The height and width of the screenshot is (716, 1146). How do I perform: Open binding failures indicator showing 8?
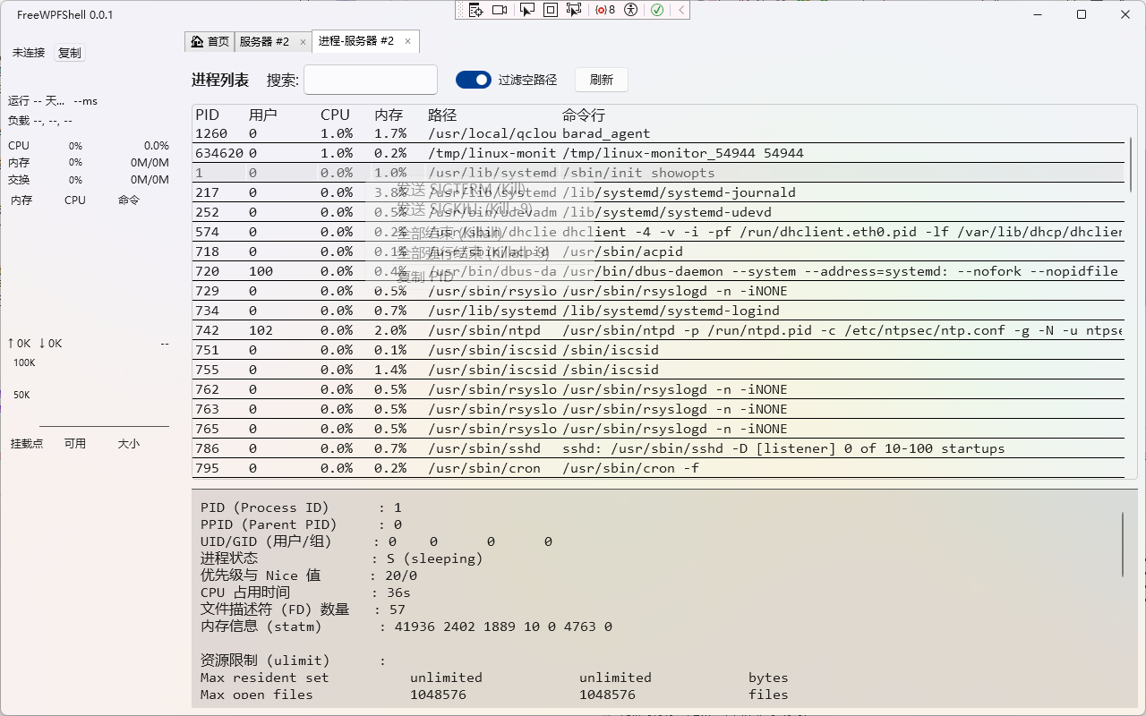click(x=605, y=10)
